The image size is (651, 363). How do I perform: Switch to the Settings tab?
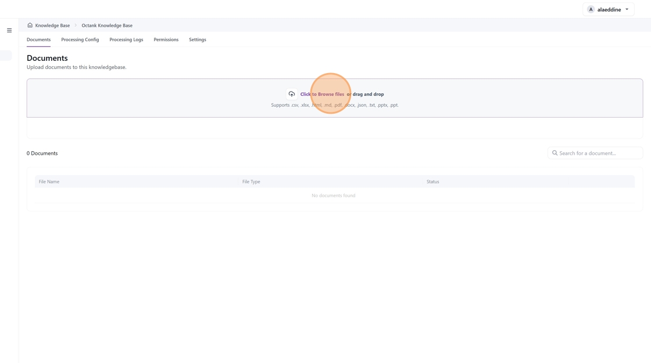197,39
